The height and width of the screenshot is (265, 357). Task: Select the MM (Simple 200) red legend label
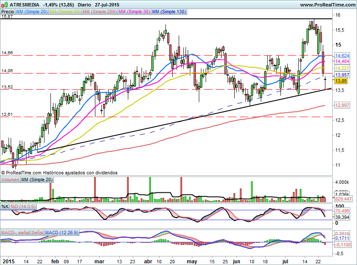click(100, 12)
